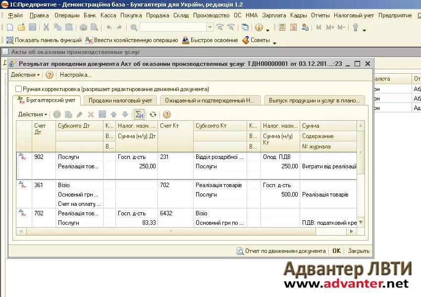
Task: Click Ввести хозяйственную операцию
Action: (x=132, y=40)
